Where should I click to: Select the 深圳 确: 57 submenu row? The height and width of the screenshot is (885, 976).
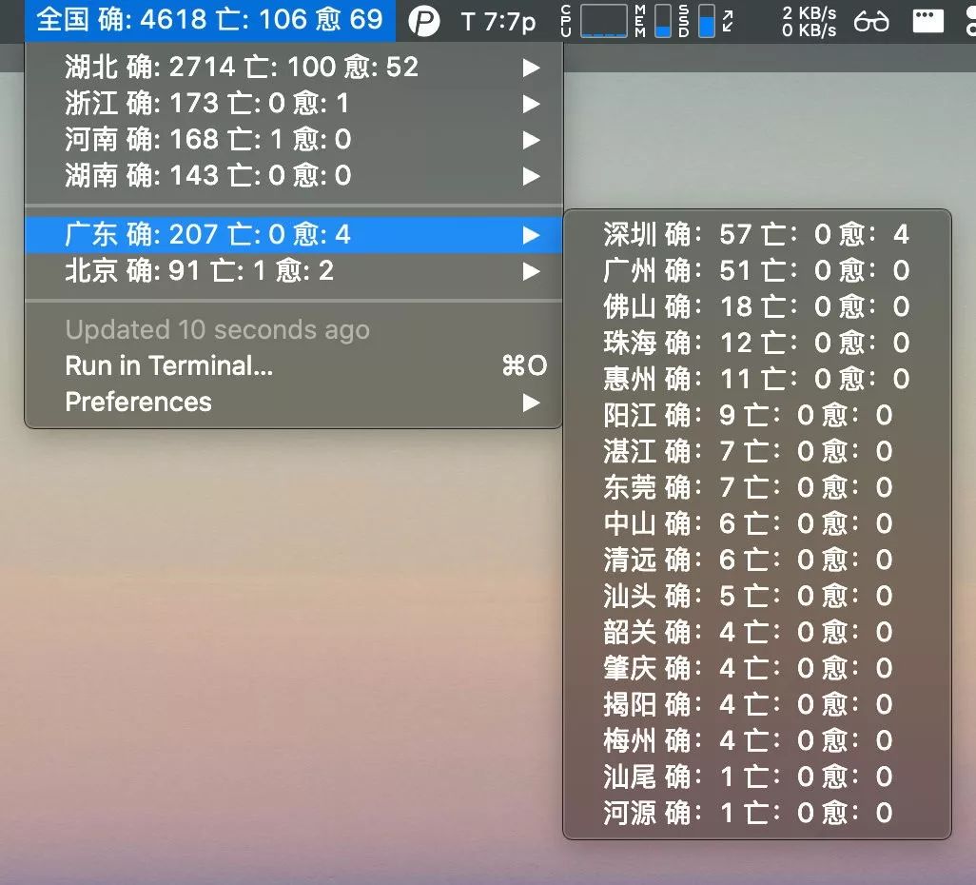[757, 235]
